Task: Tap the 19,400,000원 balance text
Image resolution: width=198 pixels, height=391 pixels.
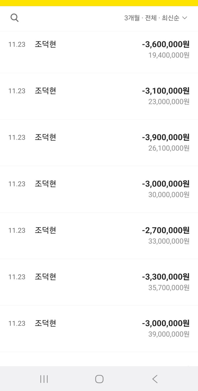Action: click(x=168, y=55)
